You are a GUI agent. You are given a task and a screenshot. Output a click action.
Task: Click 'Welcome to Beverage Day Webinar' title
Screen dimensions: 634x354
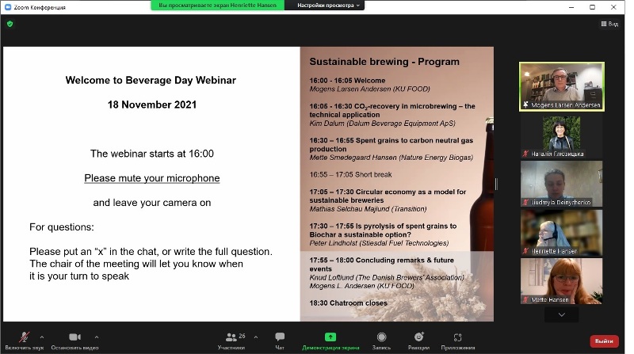tap(151, 80)
